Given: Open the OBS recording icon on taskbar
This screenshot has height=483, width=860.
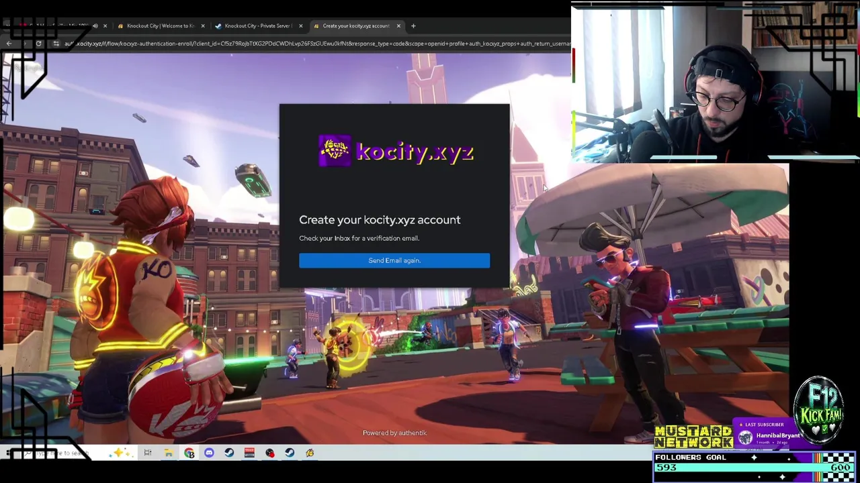Looking at the screenshot, I should [x=269, y=453].
